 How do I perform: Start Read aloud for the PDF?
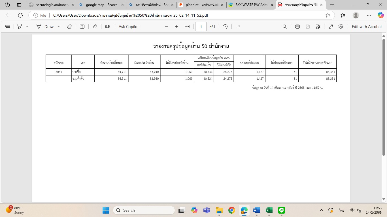(95, 27)
